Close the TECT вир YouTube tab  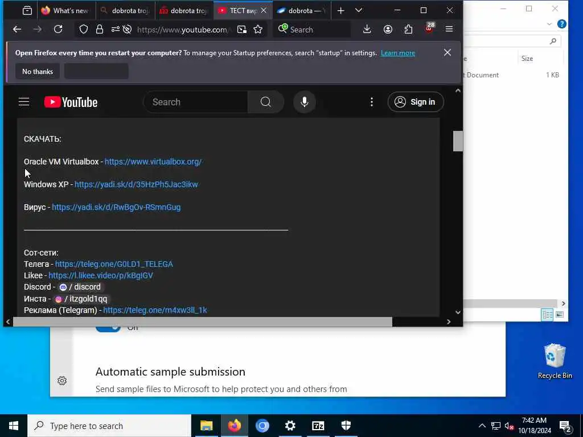tap(264, 11)
